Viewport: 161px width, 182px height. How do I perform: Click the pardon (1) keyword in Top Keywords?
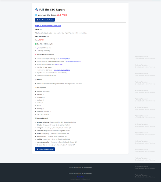[x=40, y=103]
